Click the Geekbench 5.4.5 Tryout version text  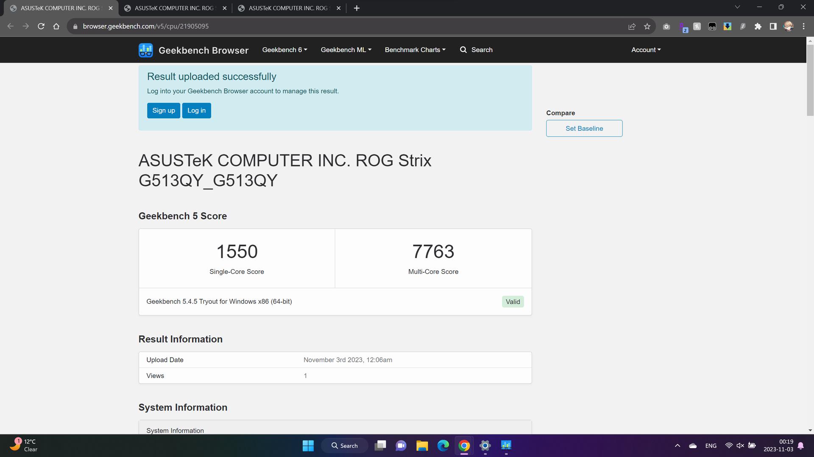(219, 302)
